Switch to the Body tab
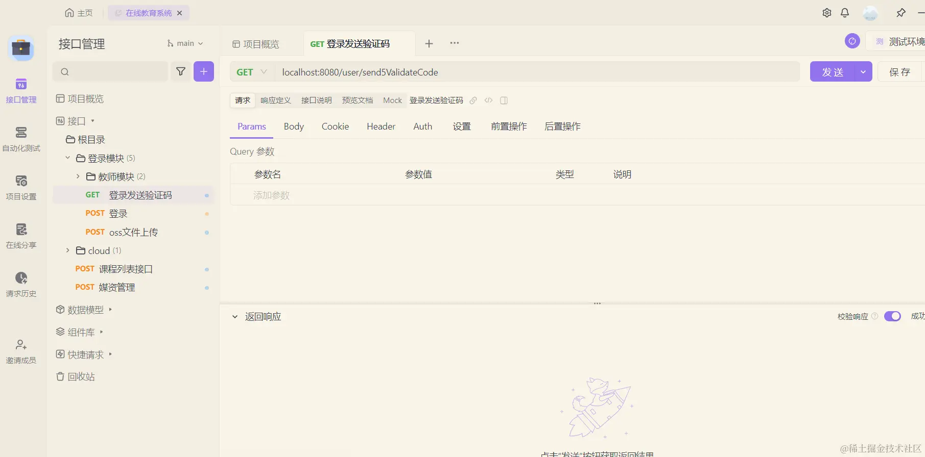The image size is (925, 457). pyautogui.click(x=294, y=126)
